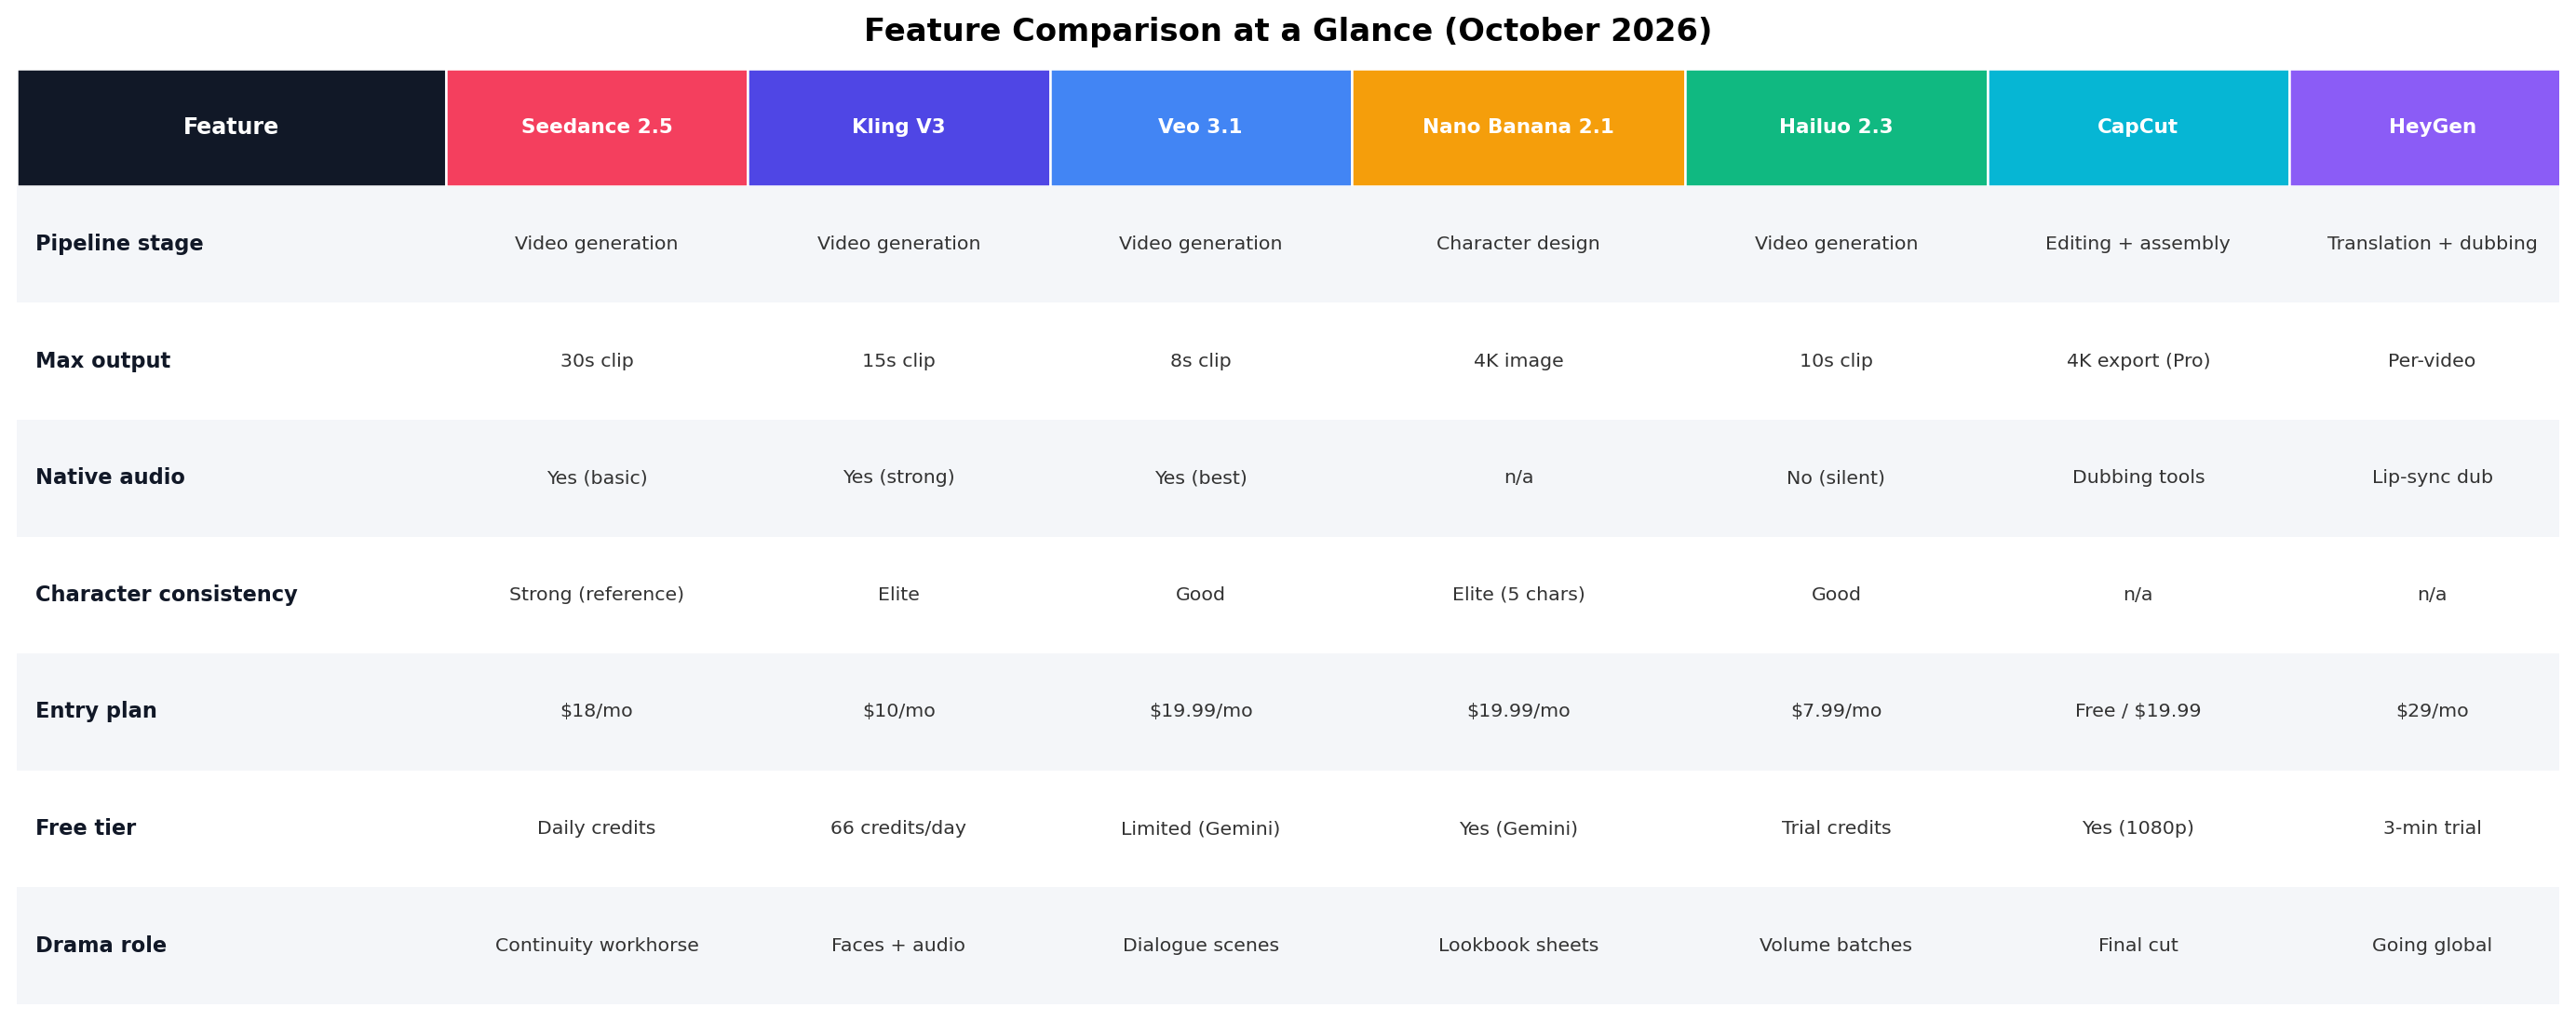The image size is (2576, 1021).
Task: Click the '4K export (Pro)' cell
Action: [2139, 361]
